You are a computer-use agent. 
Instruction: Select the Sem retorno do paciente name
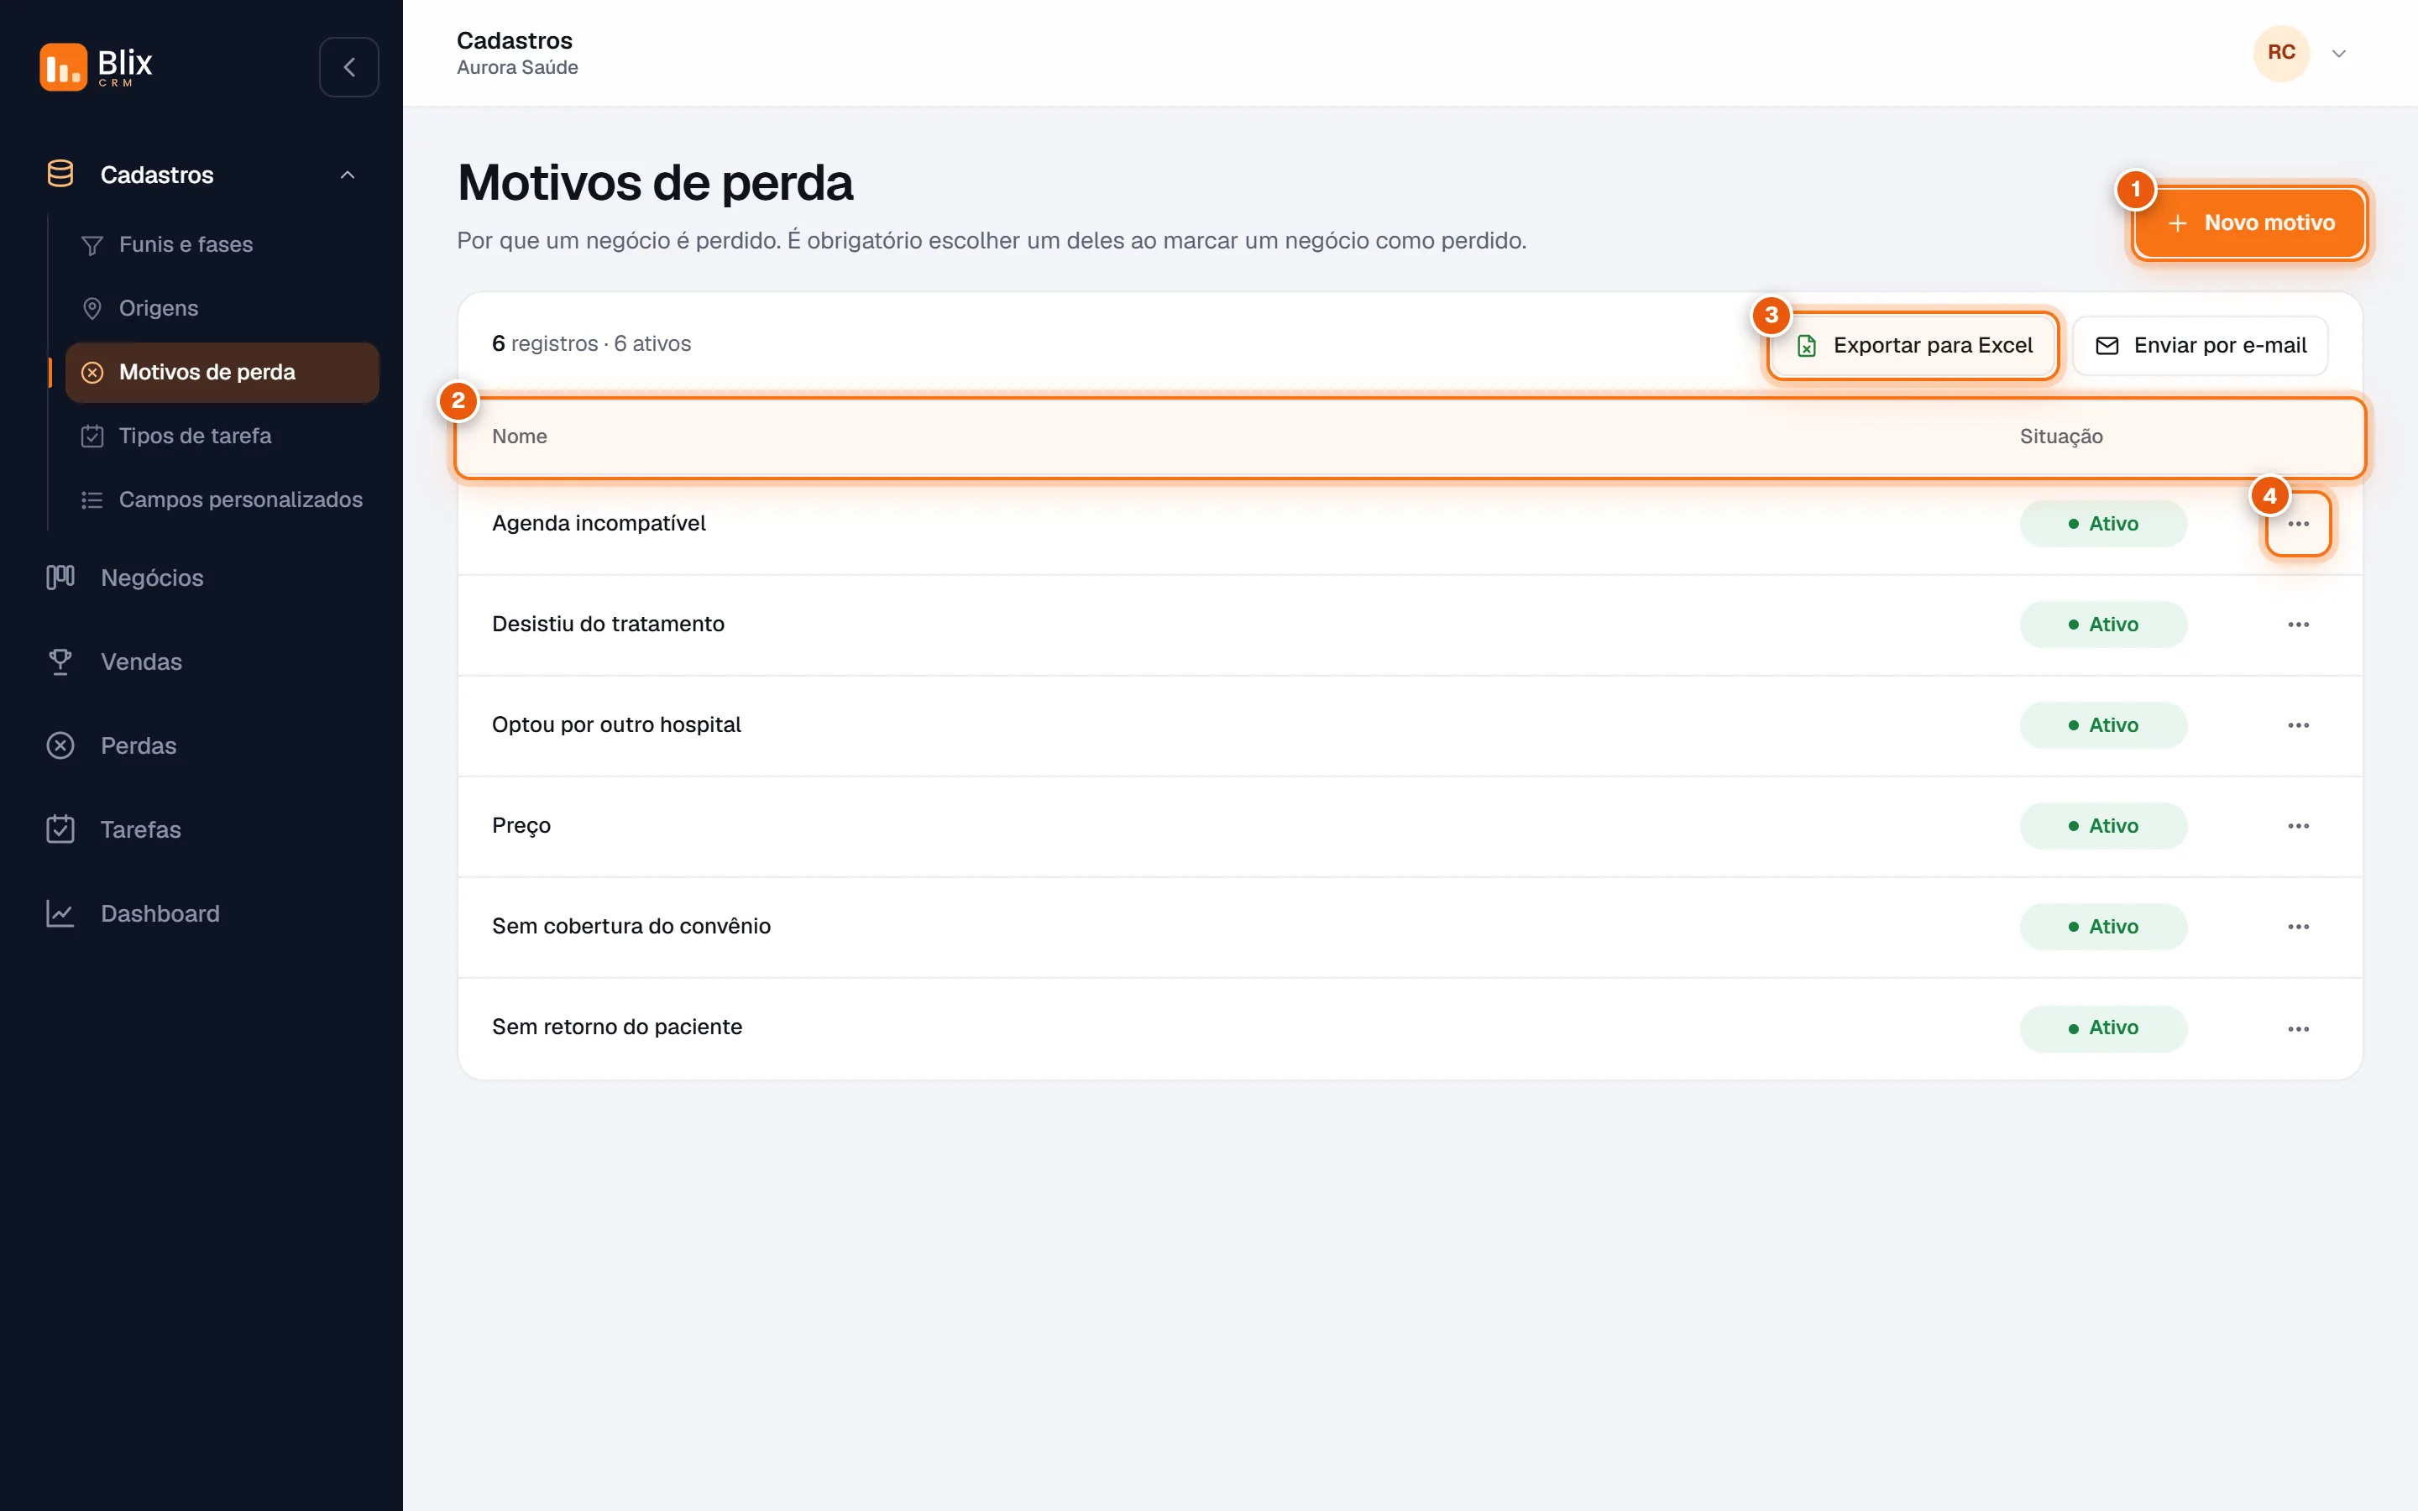tap(616, 1028)
